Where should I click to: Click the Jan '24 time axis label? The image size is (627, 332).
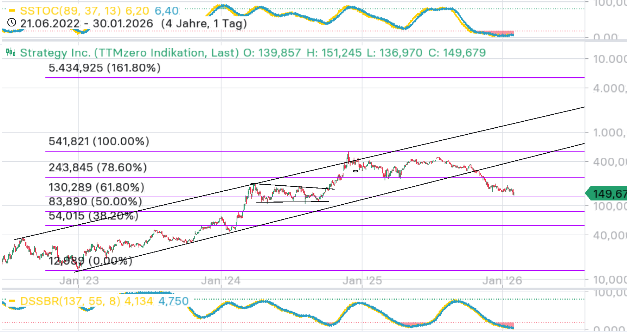[x=220, y=281]
